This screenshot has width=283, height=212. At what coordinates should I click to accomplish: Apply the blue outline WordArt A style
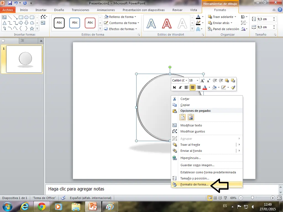tap(151, 23)
